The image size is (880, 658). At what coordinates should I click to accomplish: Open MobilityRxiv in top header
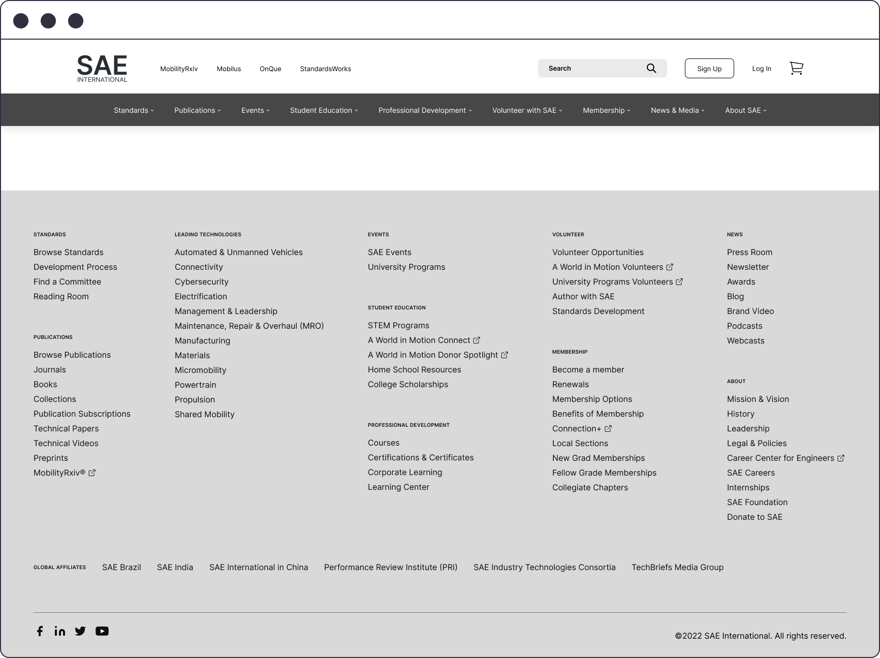(x=179, y=69)
